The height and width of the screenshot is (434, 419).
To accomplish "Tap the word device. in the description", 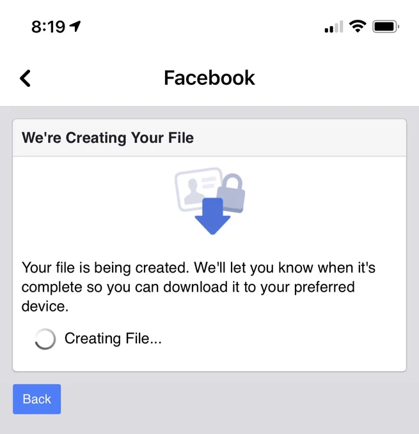I will pyautogui.click(x=45, y=306).
